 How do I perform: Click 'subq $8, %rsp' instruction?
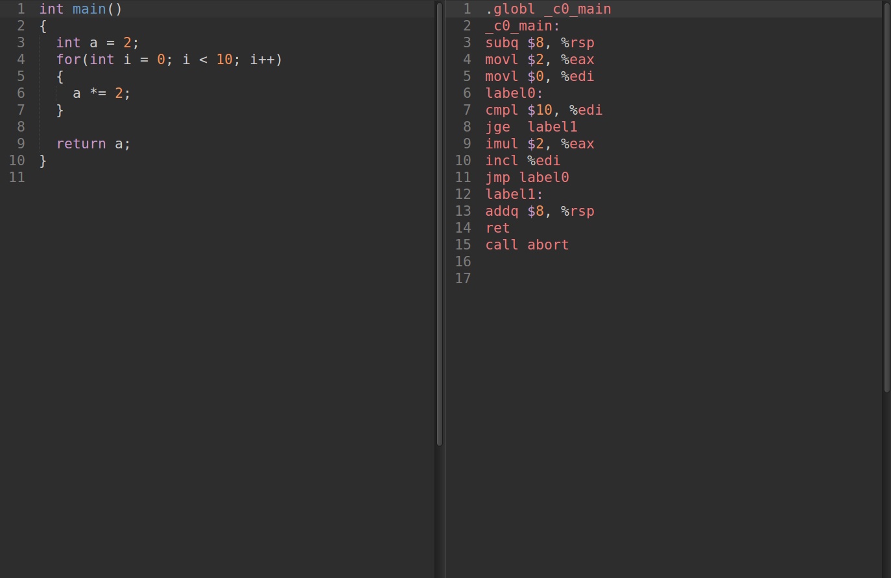540,43
